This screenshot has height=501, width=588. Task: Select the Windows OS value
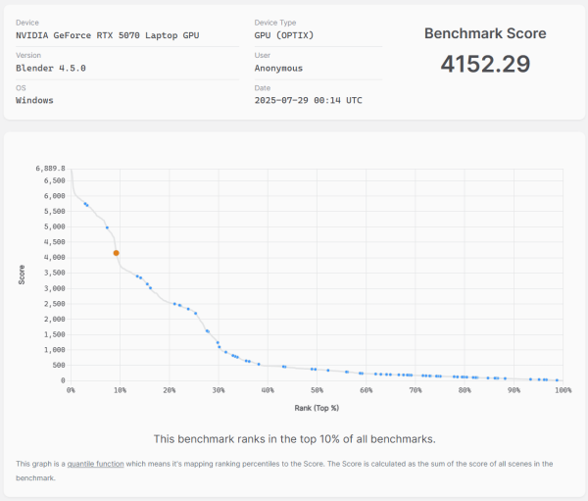(34, 100)
